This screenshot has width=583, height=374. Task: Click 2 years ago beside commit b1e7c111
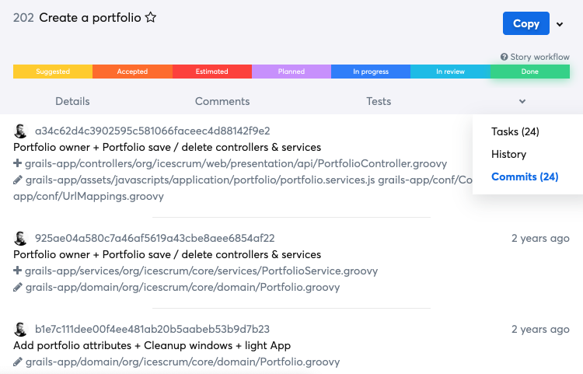pyautogui.click(x=540, y=329)
